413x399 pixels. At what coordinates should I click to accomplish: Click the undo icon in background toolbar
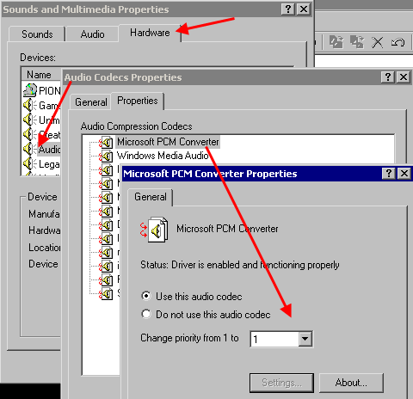[398, 43]
